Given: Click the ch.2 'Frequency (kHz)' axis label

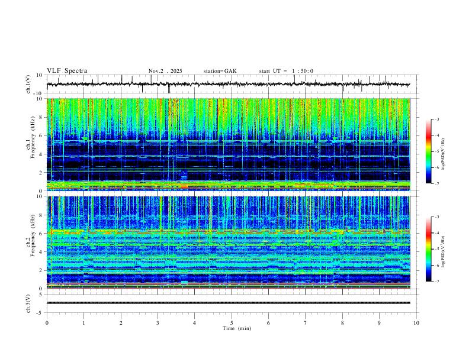Looking at the screenshot, I should [33, 236].
